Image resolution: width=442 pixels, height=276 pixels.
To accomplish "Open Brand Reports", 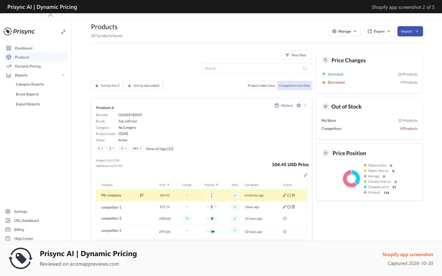I will [x=27, y=94].
